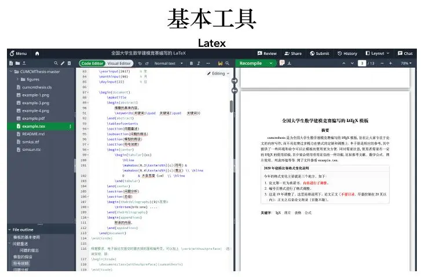Sync PDF to code with the left arrow
Viewport: 425px width, 277px height.
click(x=235, y=90)
